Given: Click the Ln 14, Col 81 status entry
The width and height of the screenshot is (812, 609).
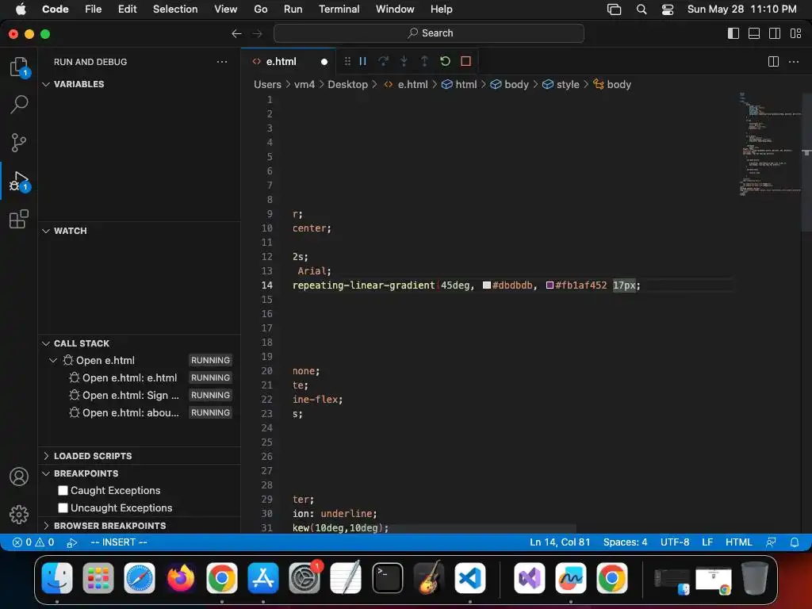Looking at the screenshot, I should click(560, 542).
